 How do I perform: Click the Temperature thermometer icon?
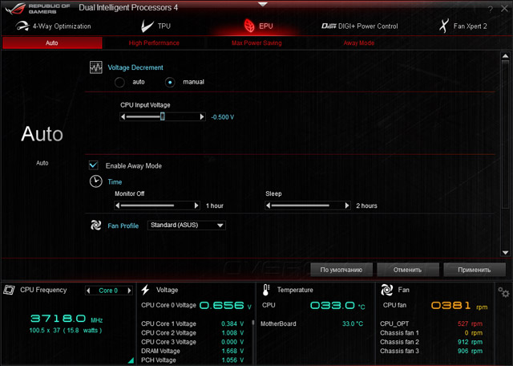pyautogui.click(x=266, y=290)
